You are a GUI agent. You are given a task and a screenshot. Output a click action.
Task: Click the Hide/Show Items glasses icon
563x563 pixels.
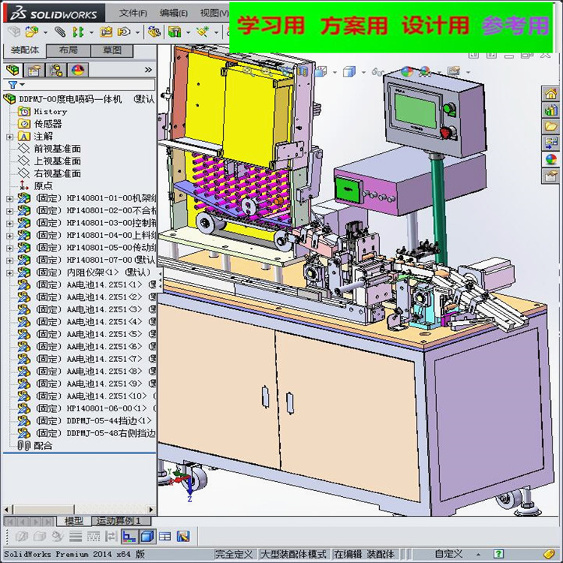pyautogui.click(x=378, y=72)
